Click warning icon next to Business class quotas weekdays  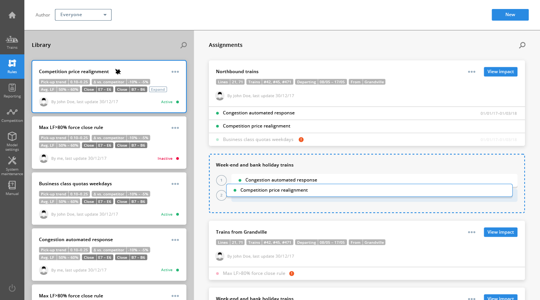(x=301, y=139)
